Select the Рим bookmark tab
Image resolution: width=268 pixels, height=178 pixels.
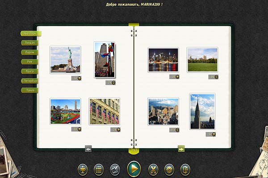click(x=29, y=61)
